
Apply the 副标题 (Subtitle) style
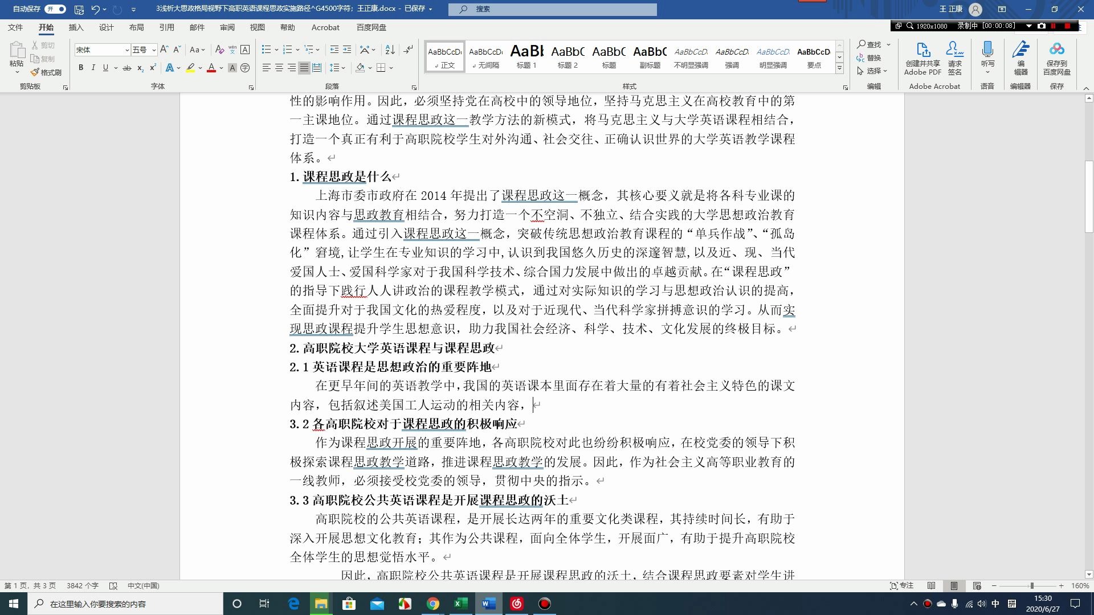[650, 56]
